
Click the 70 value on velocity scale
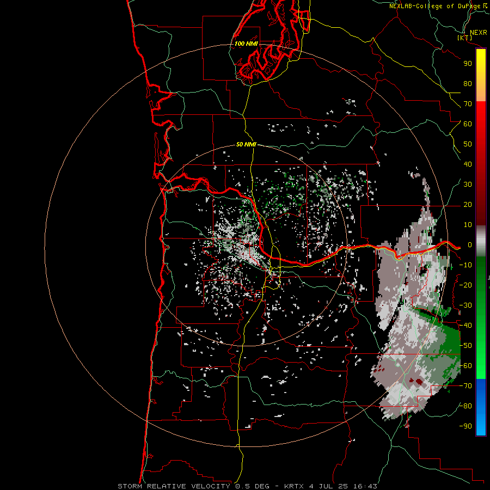pos(468,104)
